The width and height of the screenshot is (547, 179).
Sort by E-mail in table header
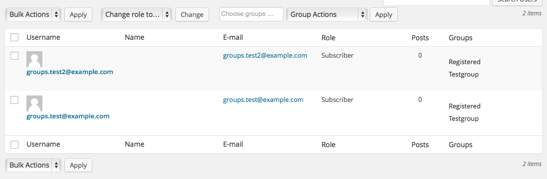[x=233, y=37]
